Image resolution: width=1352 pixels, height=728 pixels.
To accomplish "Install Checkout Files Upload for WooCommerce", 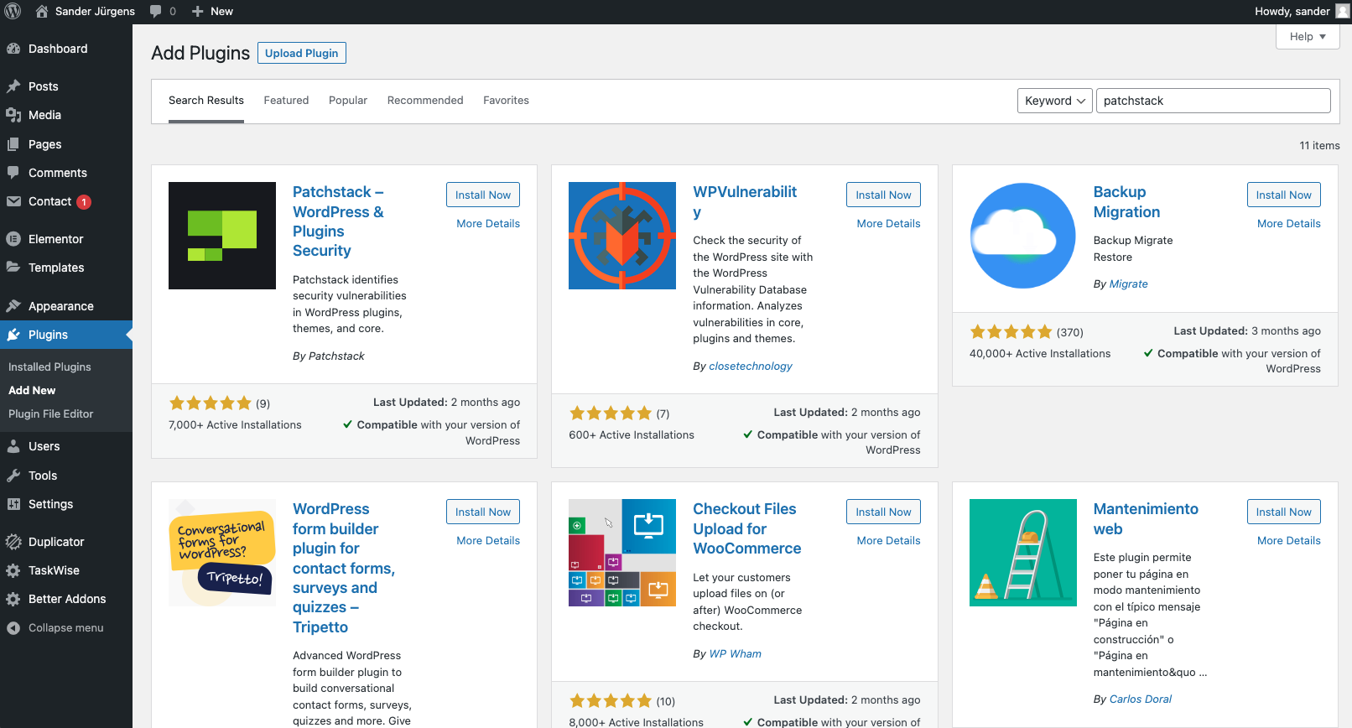I will point(883,512).
